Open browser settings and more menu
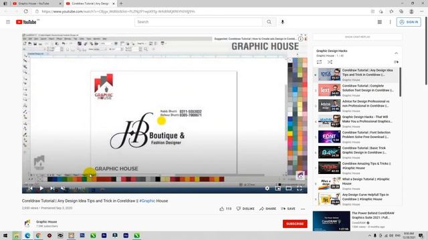 pyautogui.click(x=422, y=11)
